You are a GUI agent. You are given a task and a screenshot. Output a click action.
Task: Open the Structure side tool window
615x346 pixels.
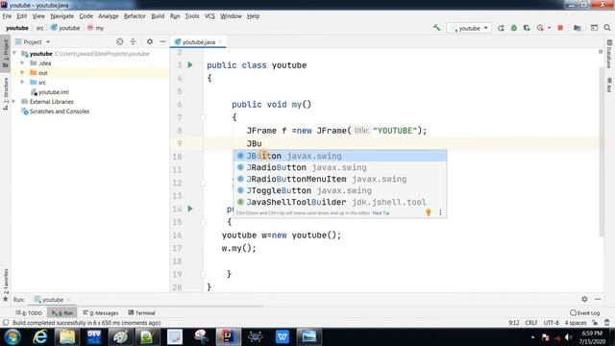(x=6, y=94)
